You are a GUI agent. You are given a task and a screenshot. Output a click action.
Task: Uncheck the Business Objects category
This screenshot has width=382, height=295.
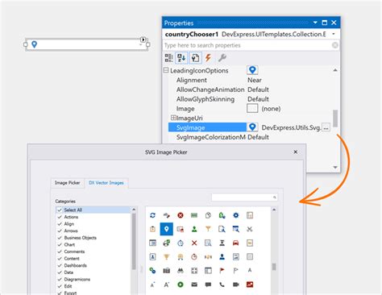(x=60, y=238)
